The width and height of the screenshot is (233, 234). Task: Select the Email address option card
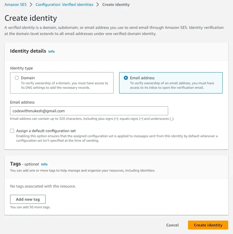point(170,83)
